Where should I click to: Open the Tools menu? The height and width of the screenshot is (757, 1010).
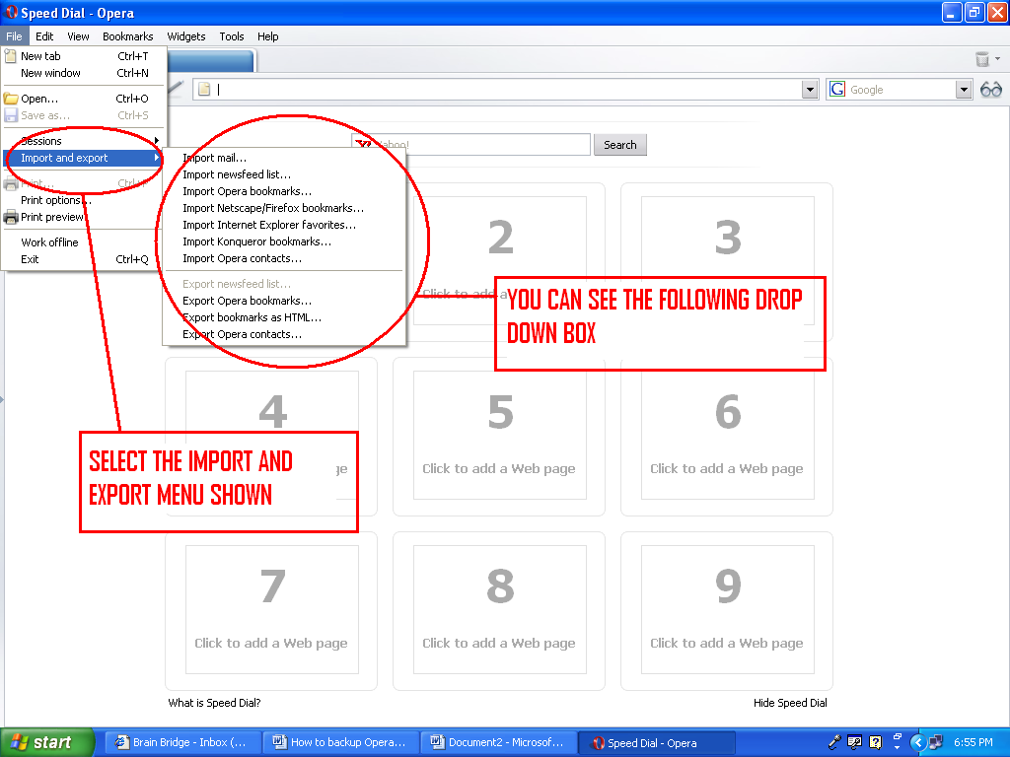click(x=231, y=36)
